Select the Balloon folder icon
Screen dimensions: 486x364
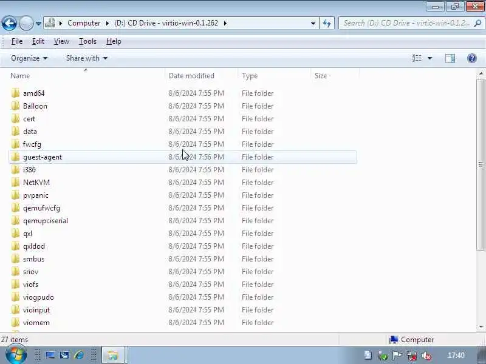tap(15, 106)
